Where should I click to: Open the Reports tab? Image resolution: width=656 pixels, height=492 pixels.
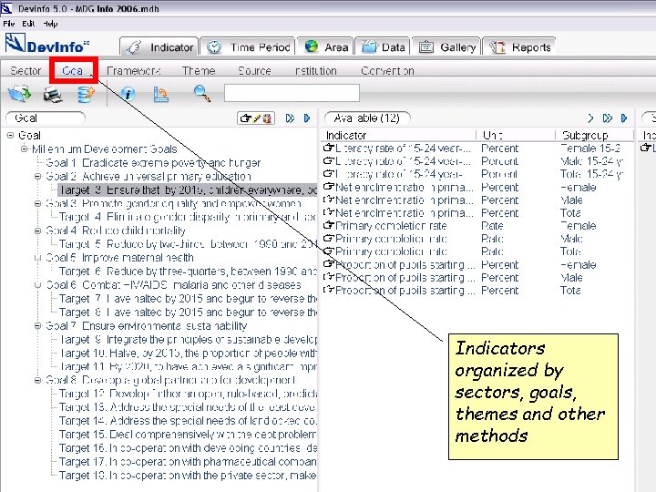coord(519,47)
